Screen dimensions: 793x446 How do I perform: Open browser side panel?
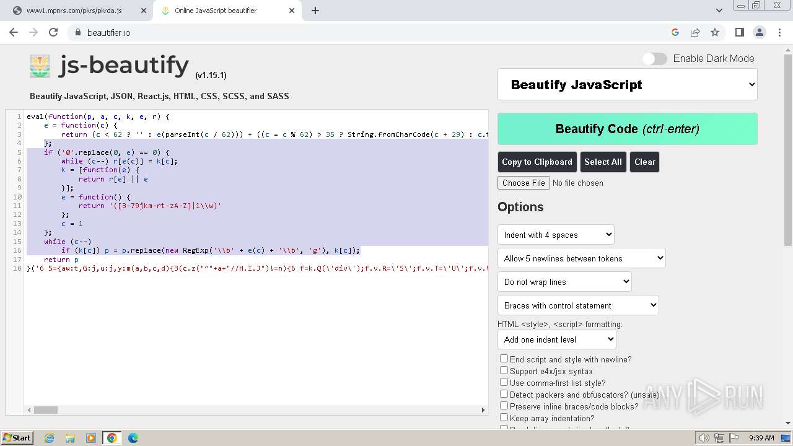(x=740, y=32)
